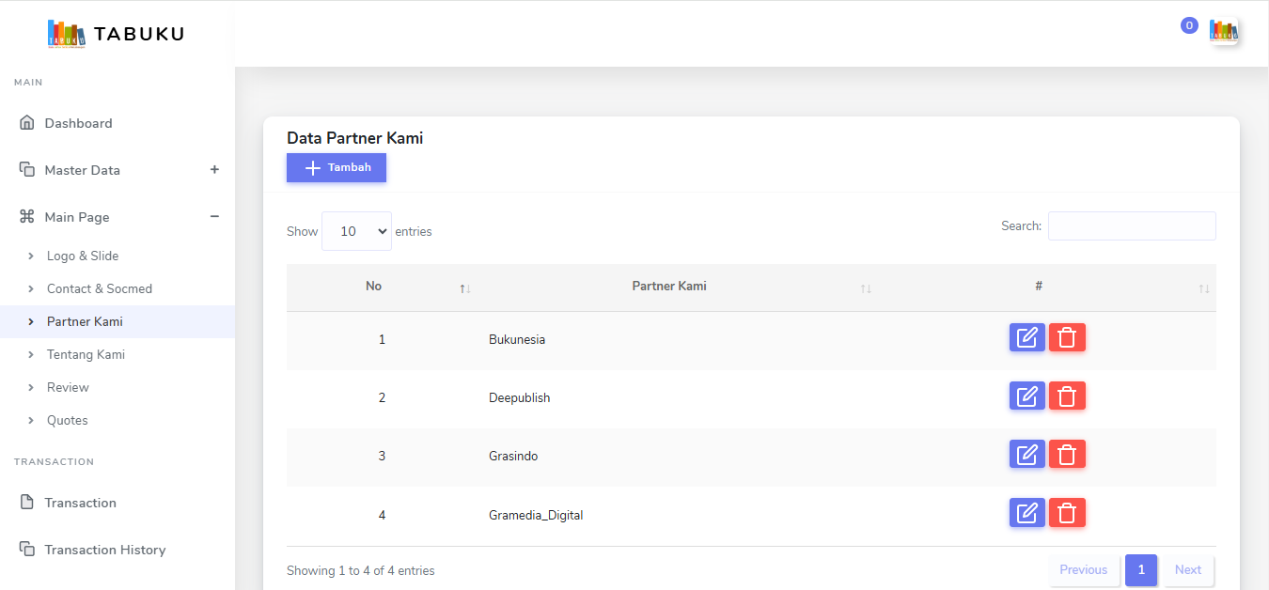The image size is (1269, 590).
Task: Edit the Grasindo partner entry
Action: [x=1026, y=454]
